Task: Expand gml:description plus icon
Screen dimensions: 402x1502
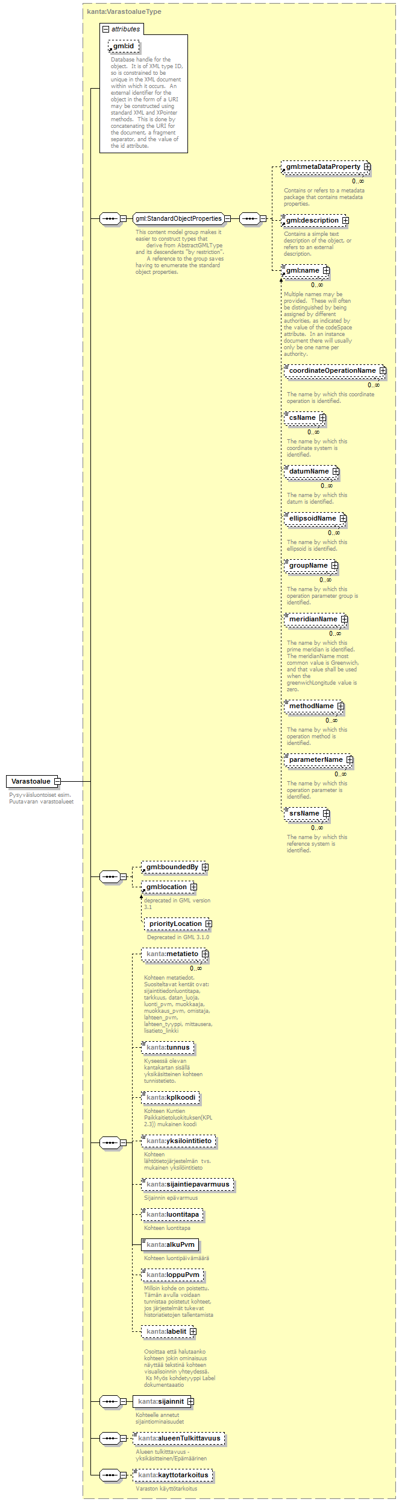Action: 345,220
